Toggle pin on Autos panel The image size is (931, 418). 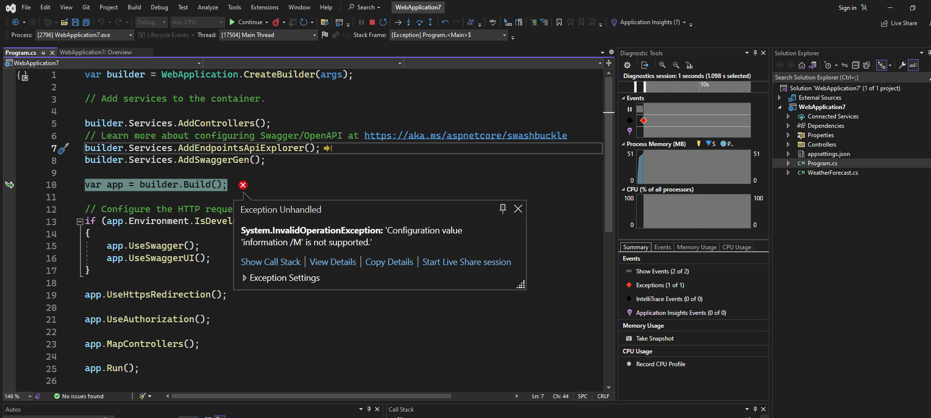coord(369,409)
